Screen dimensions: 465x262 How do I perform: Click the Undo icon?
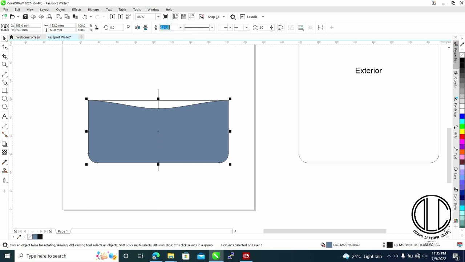point(85,17)
